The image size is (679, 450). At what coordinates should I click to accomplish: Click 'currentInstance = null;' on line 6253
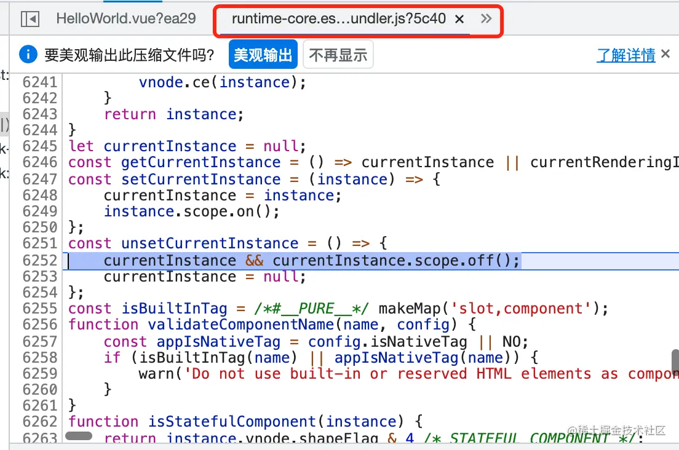point(205,277)
